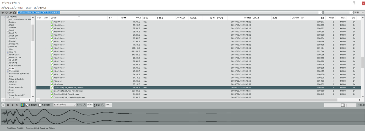Expand the Hats Kit folder

8,52
